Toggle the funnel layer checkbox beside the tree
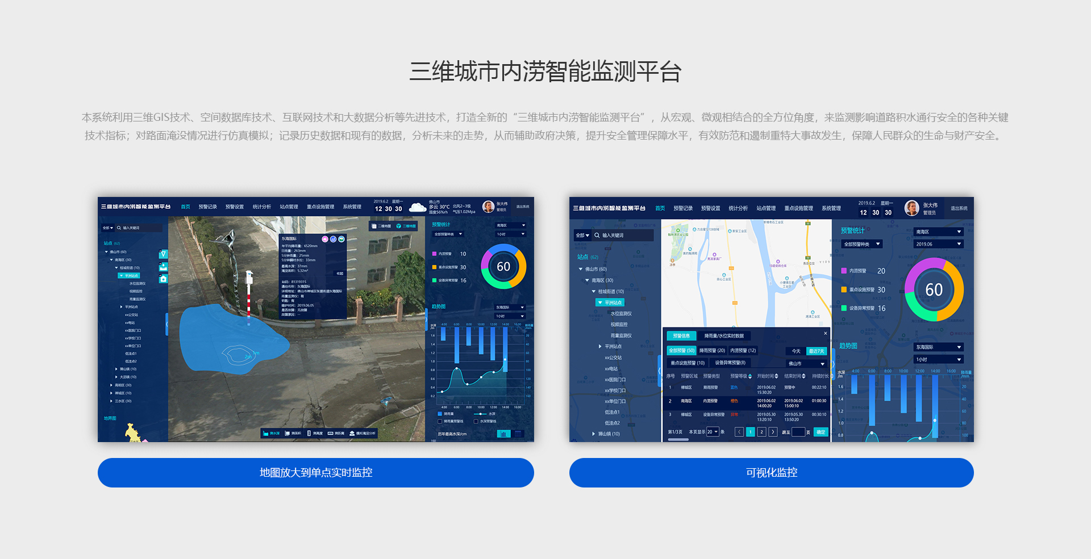 point(163,254)
